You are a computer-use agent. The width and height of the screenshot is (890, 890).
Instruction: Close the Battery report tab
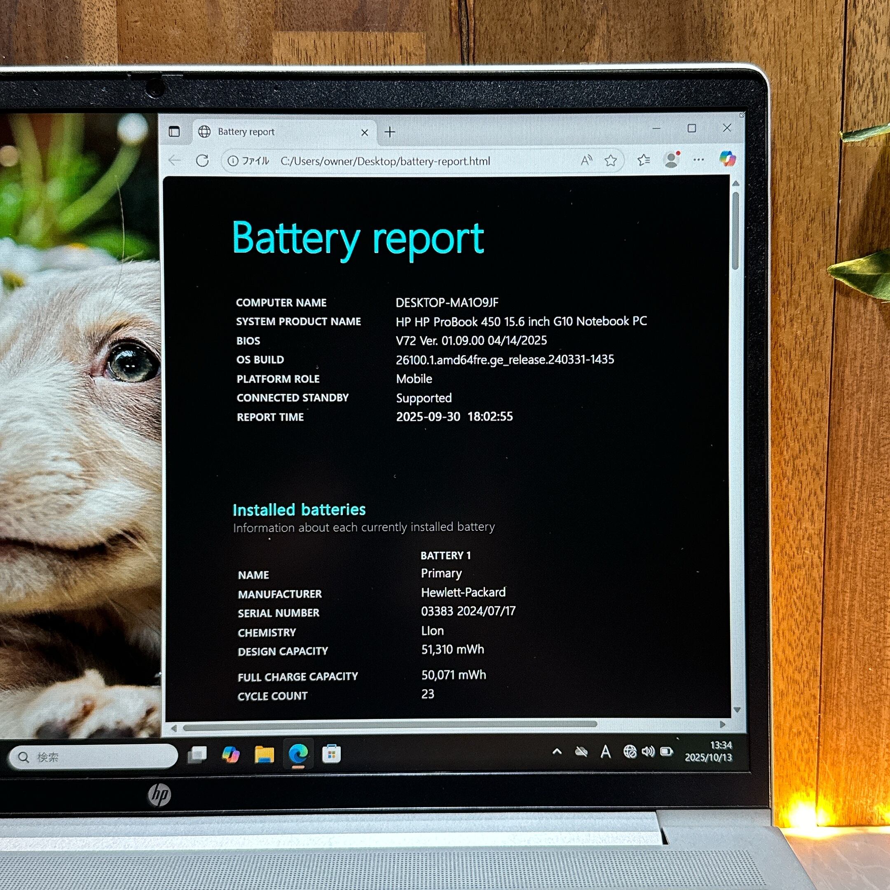point(364,133)
